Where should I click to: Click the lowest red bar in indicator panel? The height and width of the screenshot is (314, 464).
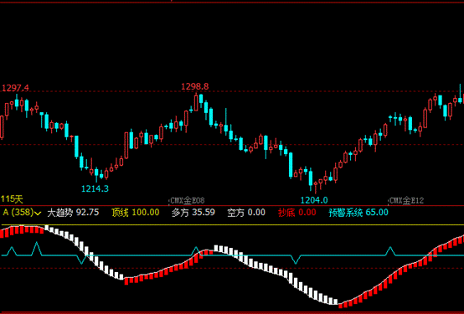tap(340, 305)
